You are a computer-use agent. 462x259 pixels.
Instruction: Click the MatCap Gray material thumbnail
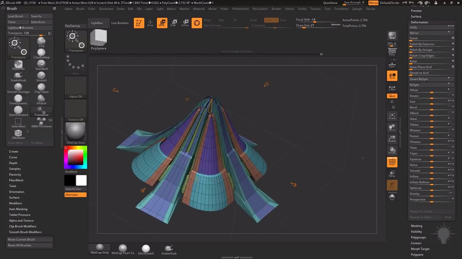click(x=75, y=132)
